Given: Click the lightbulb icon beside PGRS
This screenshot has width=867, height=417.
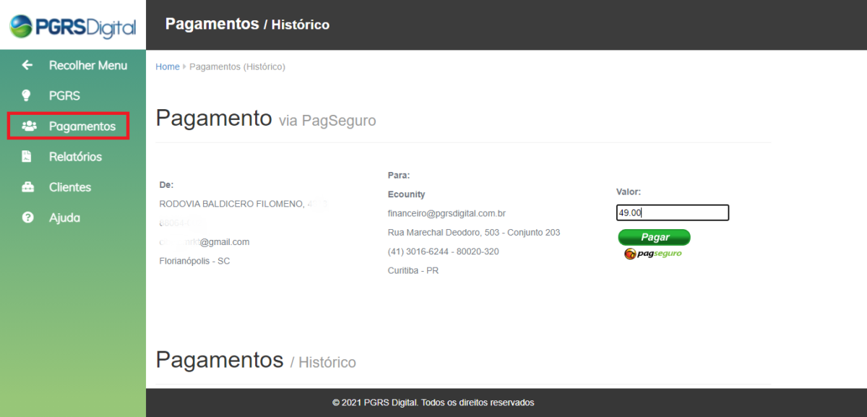Looking at the screenshot, I should tap(27, 95).
